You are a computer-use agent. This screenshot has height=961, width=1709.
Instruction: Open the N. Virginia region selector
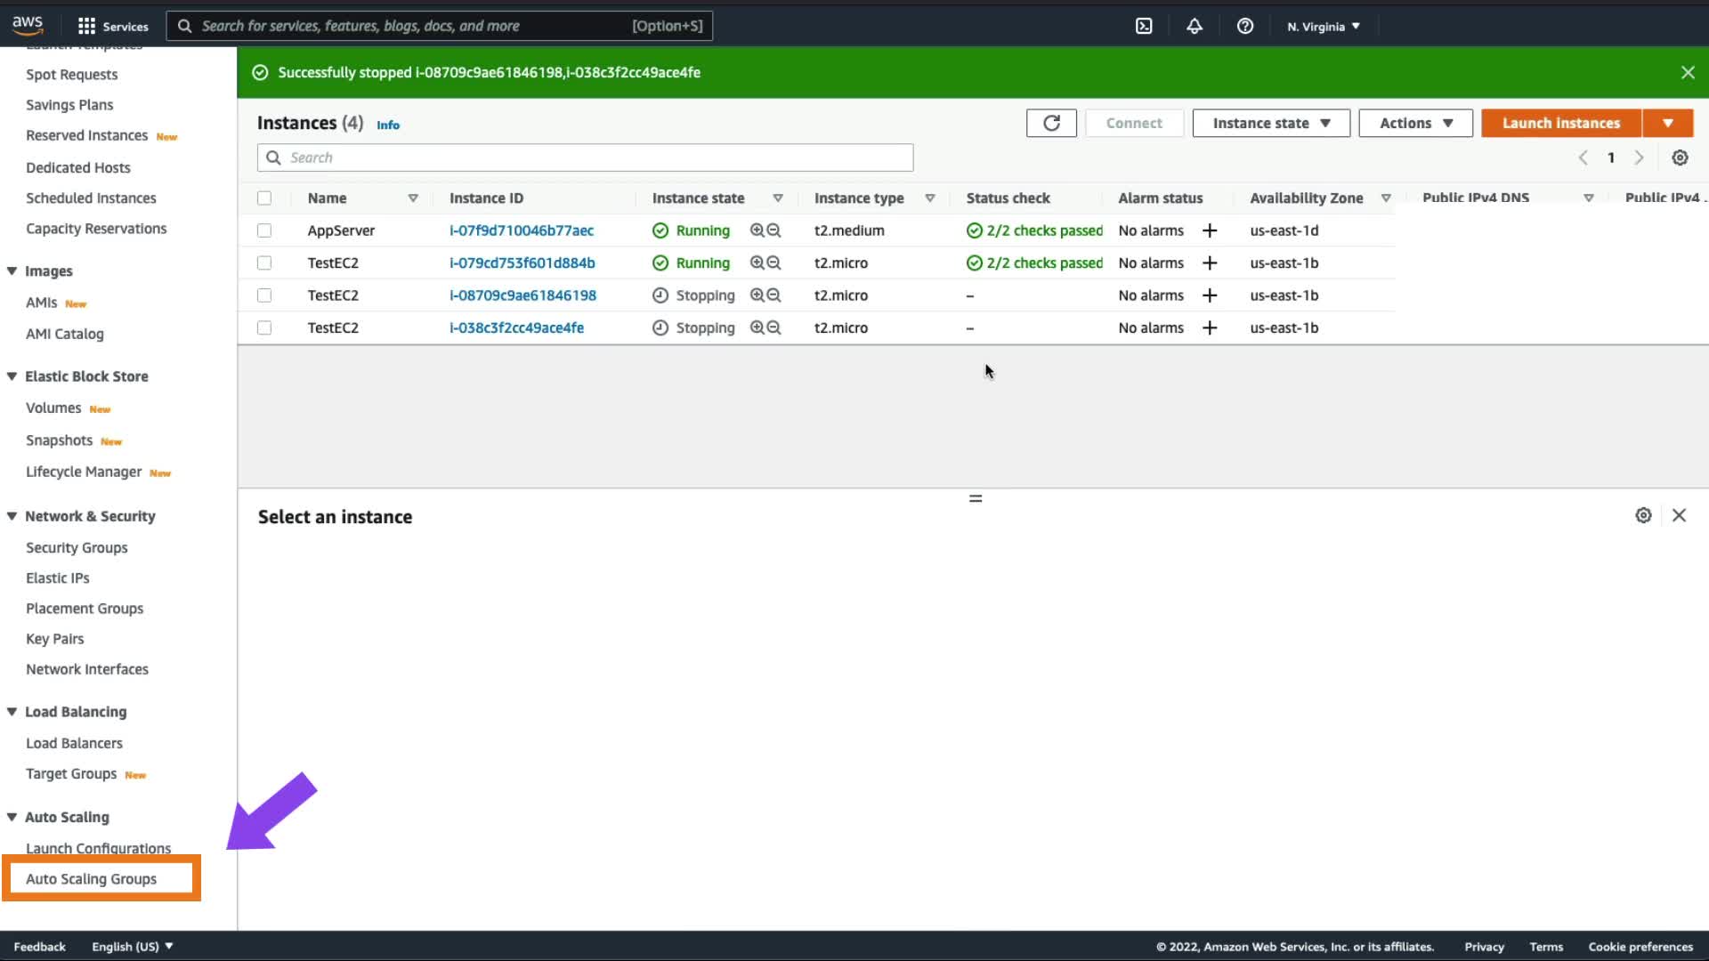(x=1324, y=26)
